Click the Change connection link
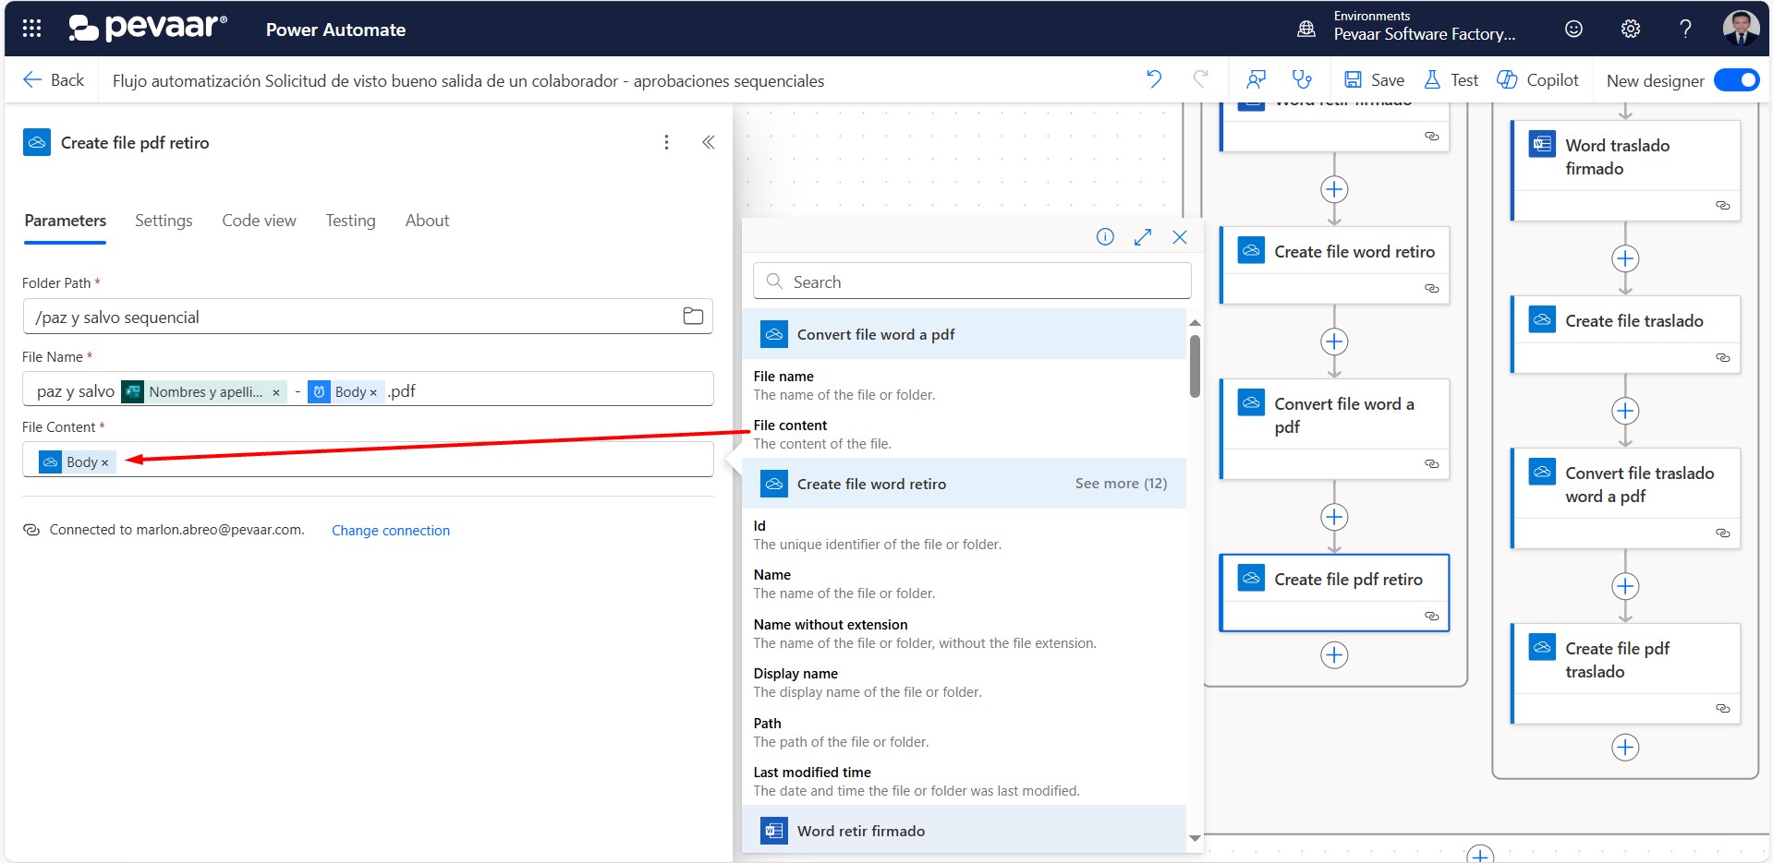 [x=391, y=531]
